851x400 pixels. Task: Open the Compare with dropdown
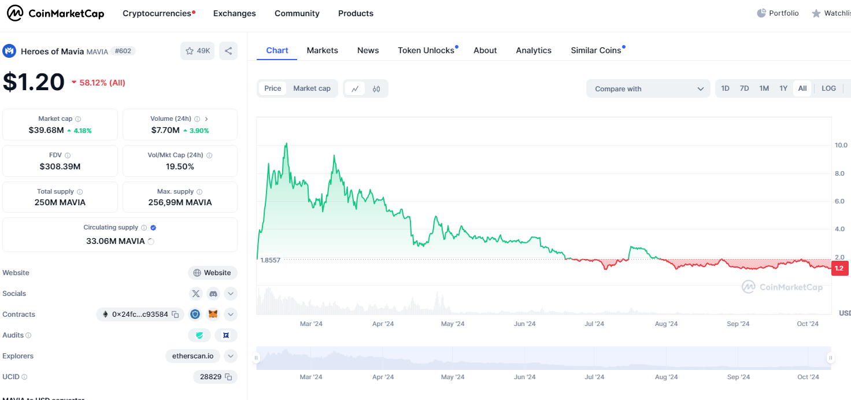(x=648, y=88)
